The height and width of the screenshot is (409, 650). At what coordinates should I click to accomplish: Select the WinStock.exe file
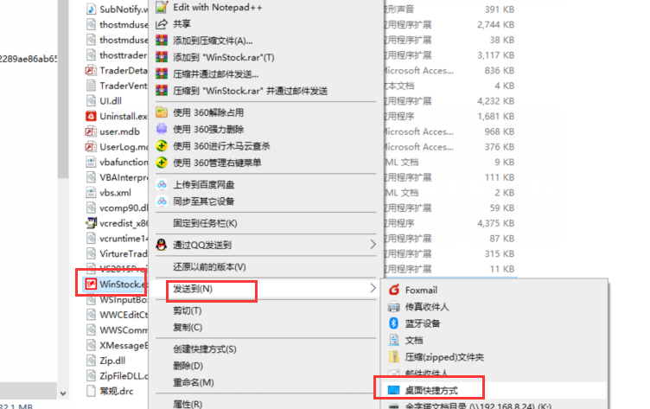tap(116, 284)
